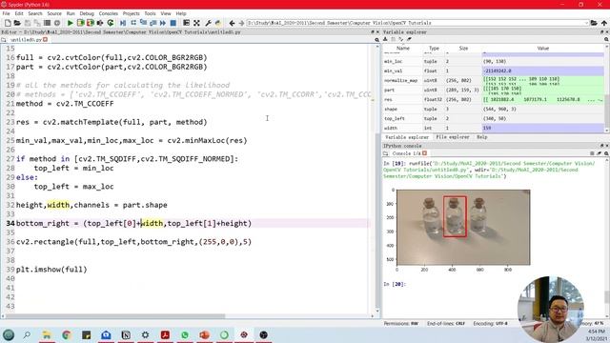This screenshot has width=610, height=343.
Task: Run the file with the green play button
Action: (x=70, y=23)
